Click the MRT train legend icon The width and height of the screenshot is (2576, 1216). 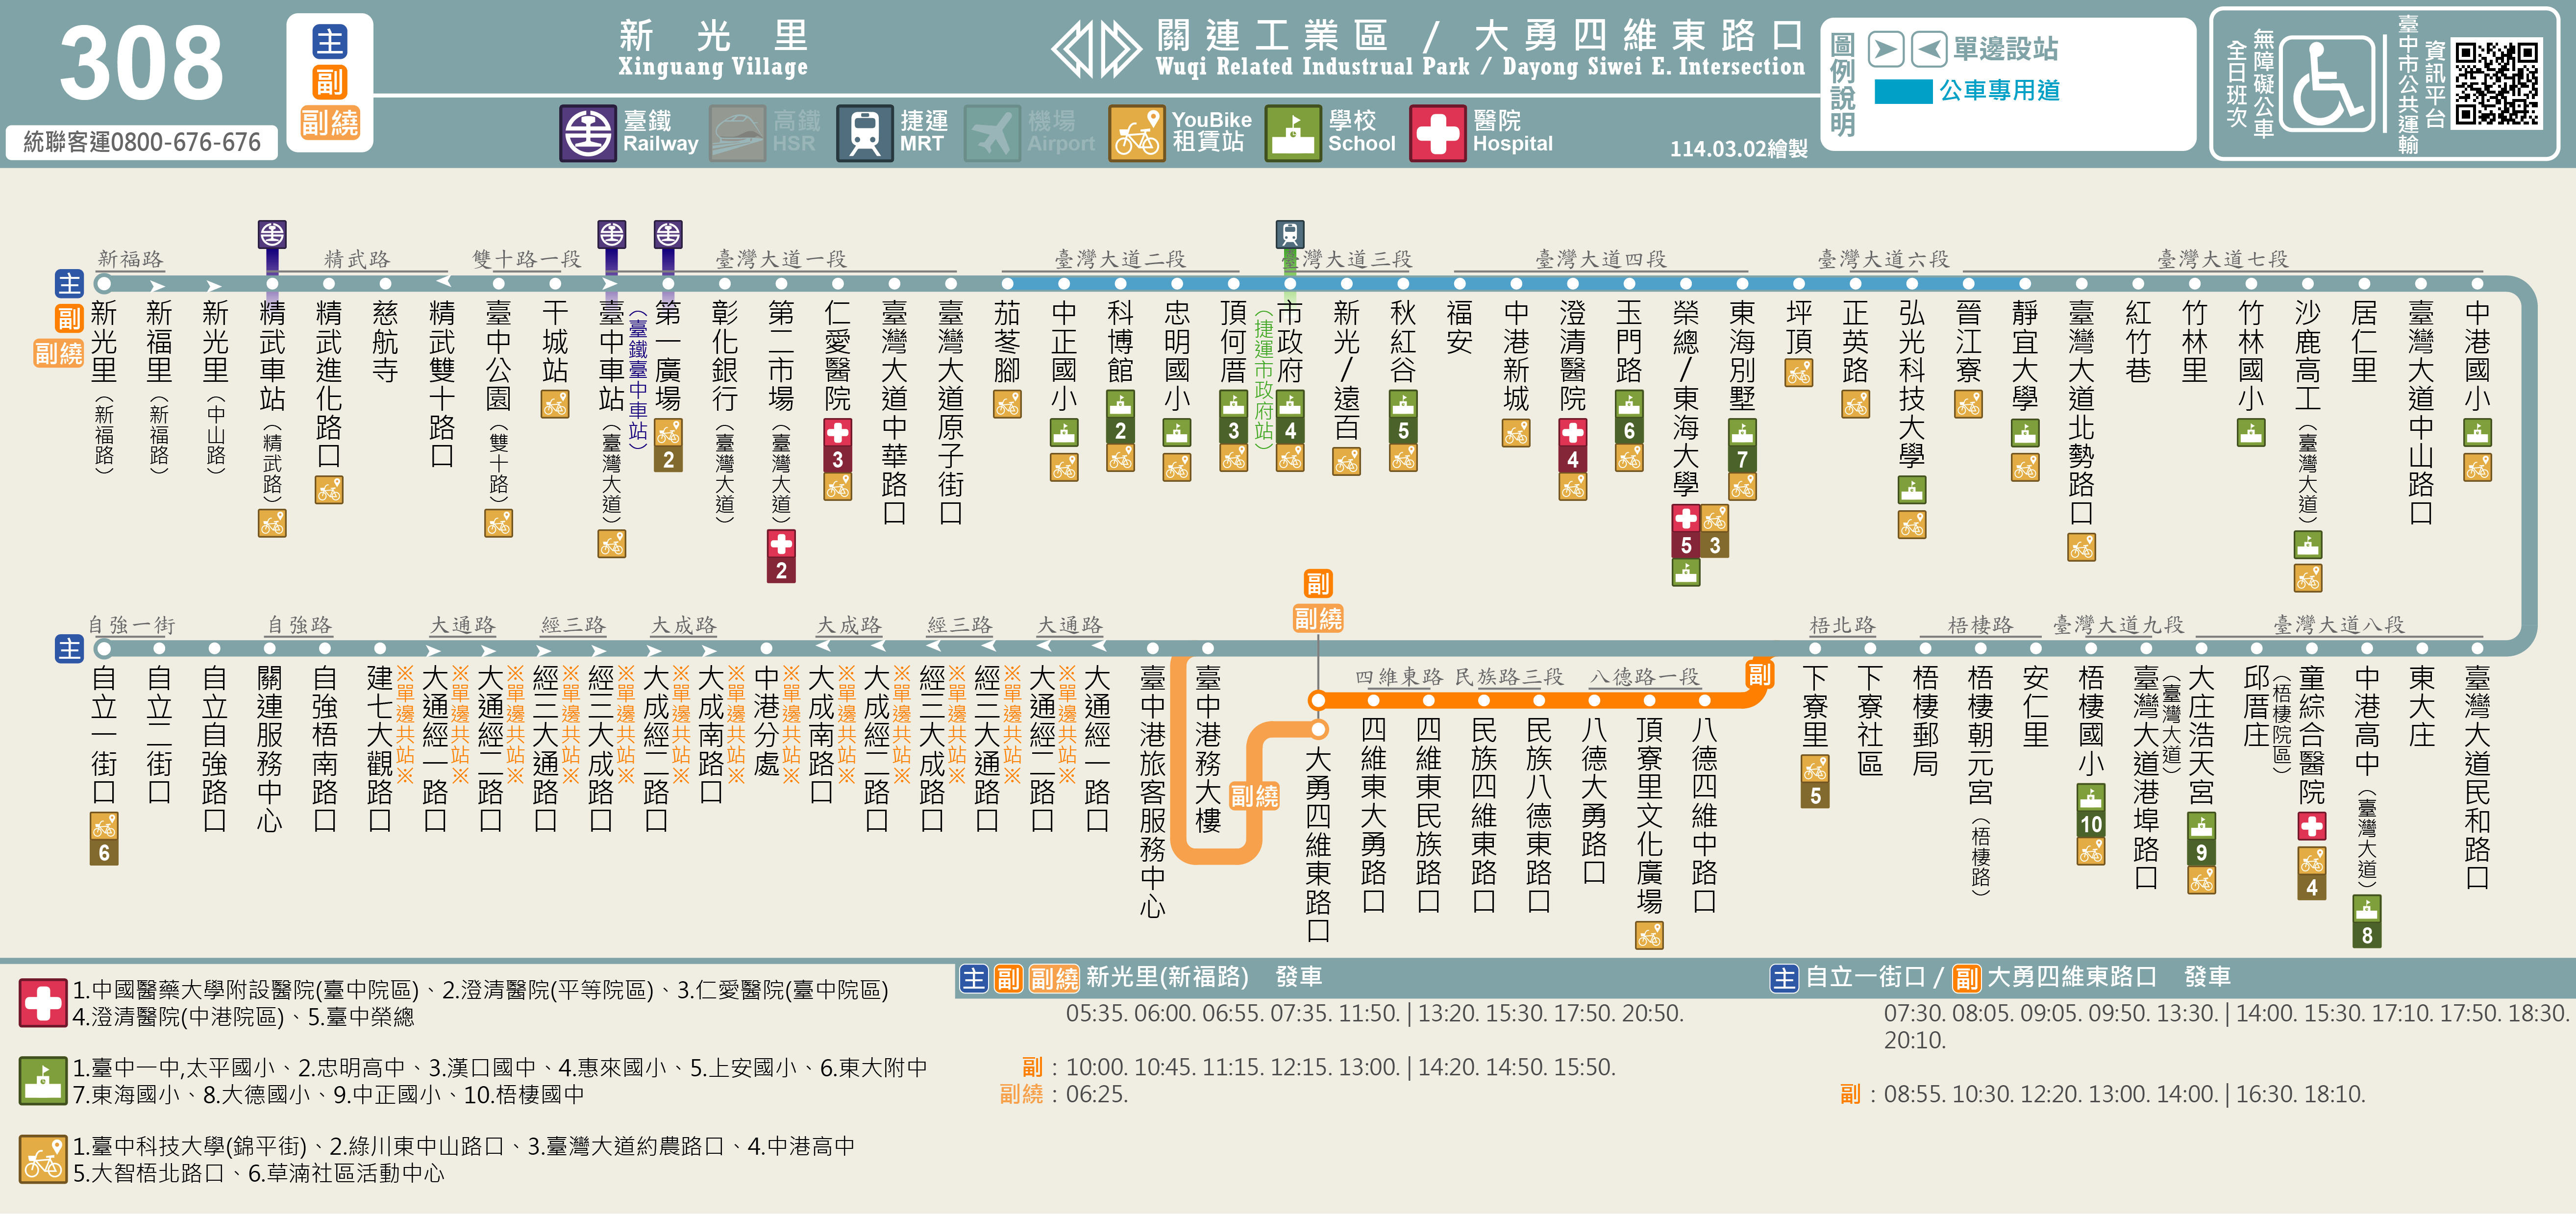click(x=864, y=133)
